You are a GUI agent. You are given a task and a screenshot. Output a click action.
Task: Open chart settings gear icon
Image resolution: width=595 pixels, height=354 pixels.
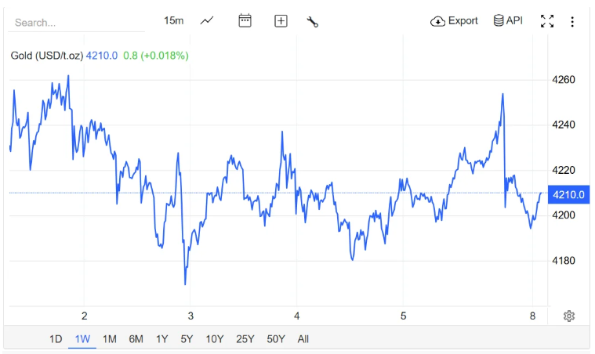[x=569, y=316]
